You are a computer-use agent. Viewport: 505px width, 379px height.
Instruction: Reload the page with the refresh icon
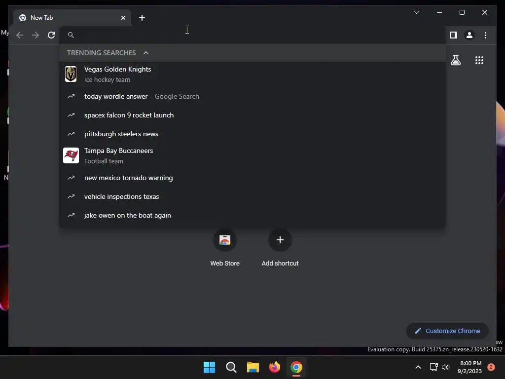(51, 35)
